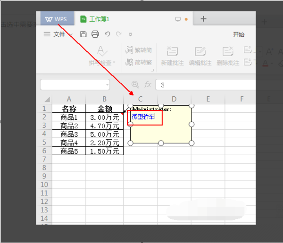Click the cell containing 2.20万元

pyautogui.click(x=105, y=142)
